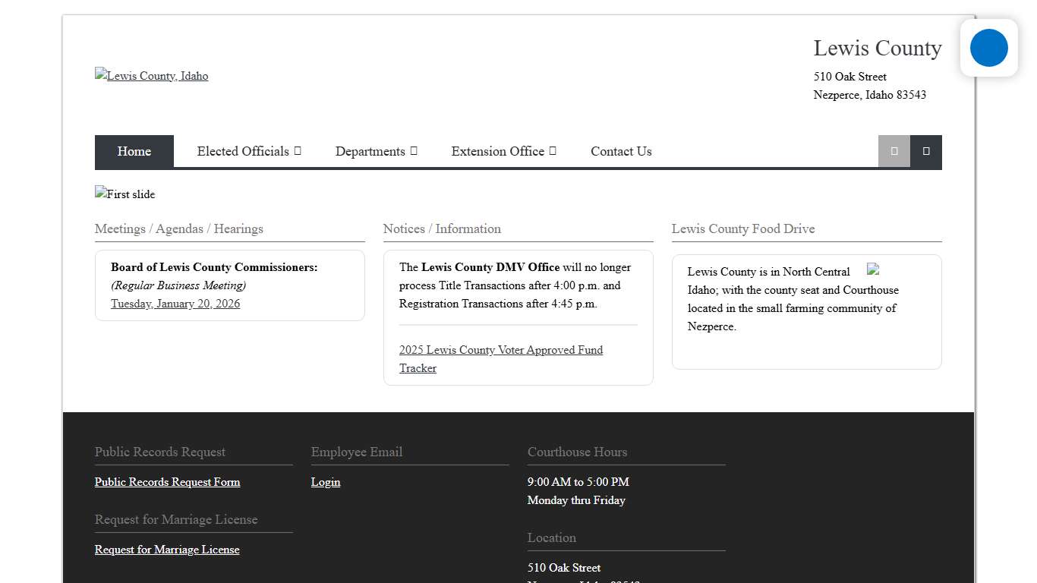Open the Request for Marriage License link
The width and height of the screenshot is (1037, 583).
click(167, 550)
